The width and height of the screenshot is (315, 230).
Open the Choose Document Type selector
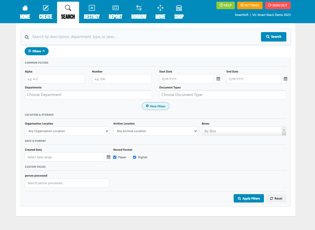point(223,95)
